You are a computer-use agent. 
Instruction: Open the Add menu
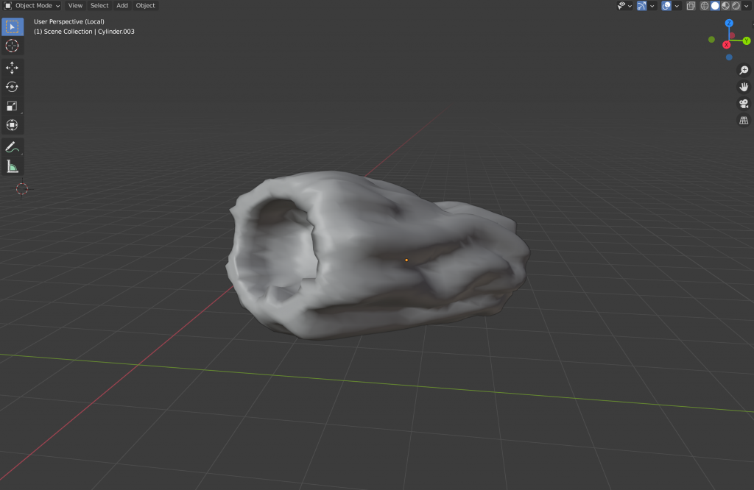(x=122, y=6)
